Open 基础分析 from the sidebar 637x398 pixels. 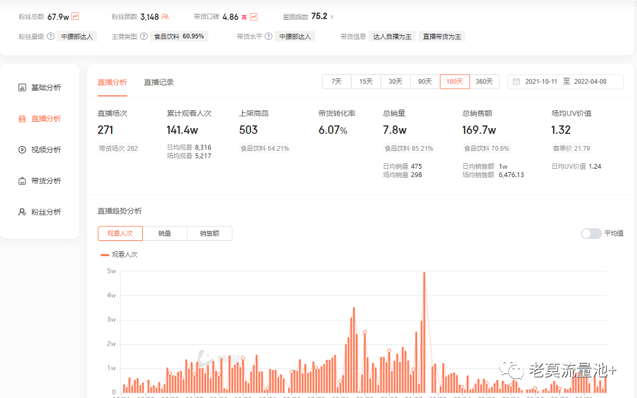pyautogui.click(x=45, y=87)
